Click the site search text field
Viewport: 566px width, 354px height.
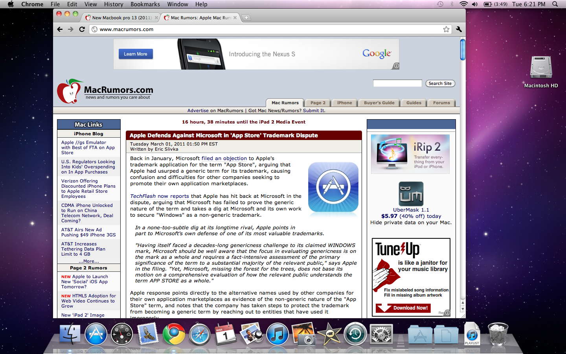pos(397,83)
